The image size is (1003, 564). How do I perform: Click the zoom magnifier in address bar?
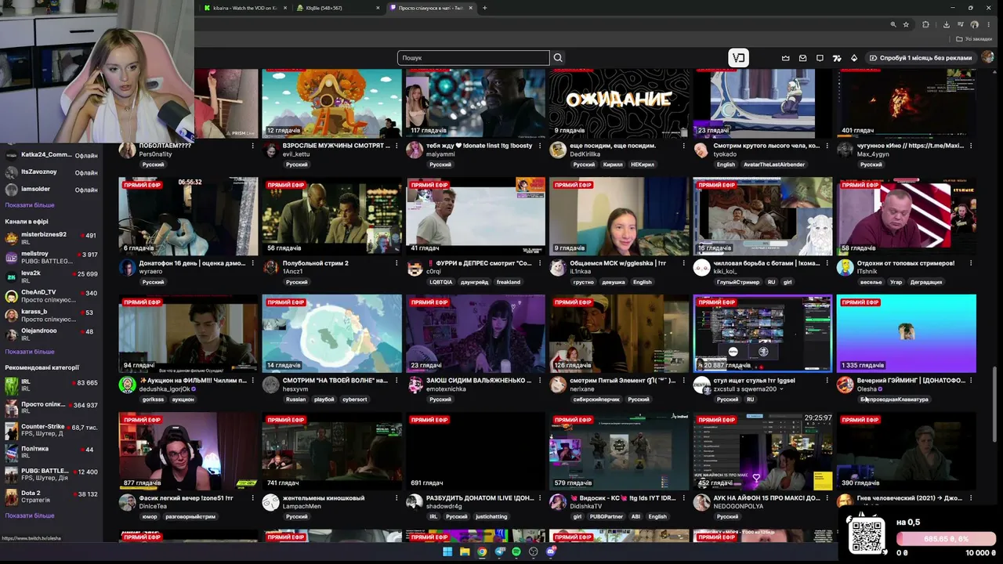click(893, 24)
